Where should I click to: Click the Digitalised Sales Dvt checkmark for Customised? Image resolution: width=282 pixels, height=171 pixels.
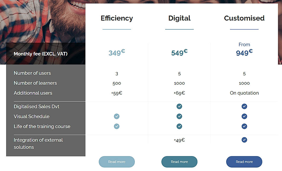click(x=244, y=106)
